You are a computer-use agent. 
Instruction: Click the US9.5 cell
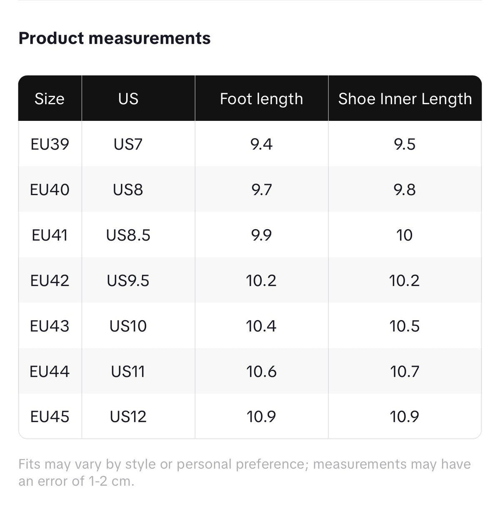128,281
